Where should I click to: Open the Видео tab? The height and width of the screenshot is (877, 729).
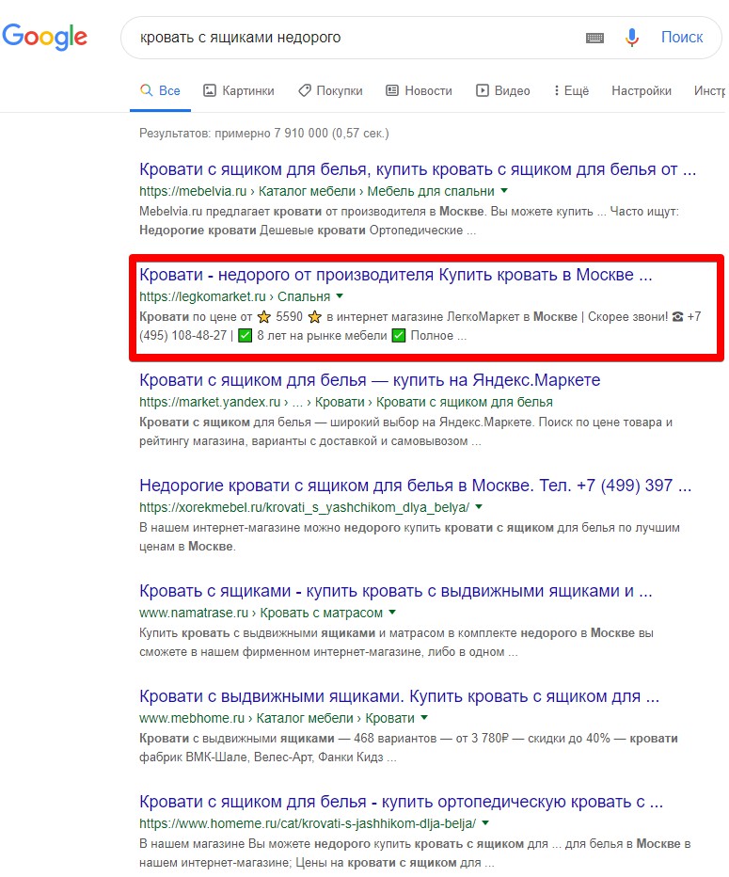tap(503, 90)
